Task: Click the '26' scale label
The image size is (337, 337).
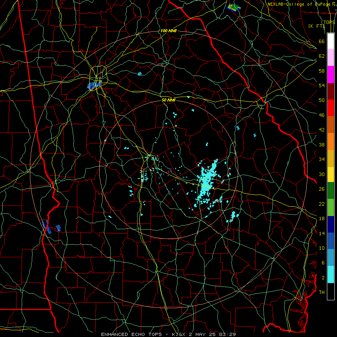Action: click(x=322, y=189)
